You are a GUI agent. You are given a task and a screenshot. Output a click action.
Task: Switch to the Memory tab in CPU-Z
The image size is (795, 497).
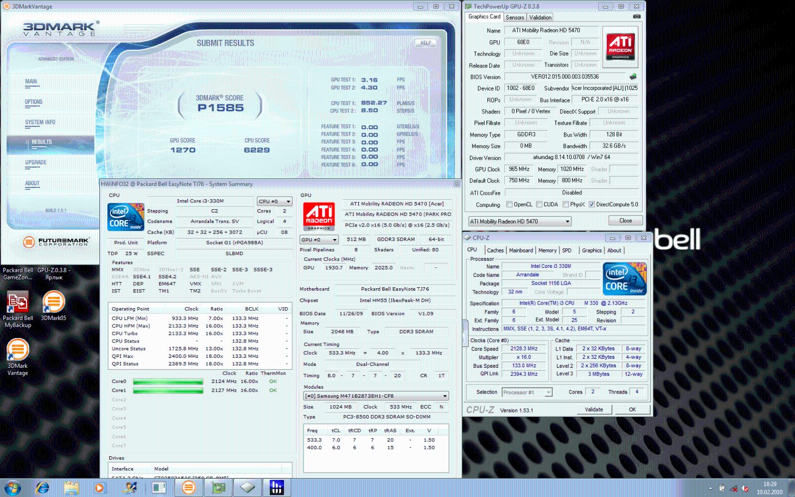547,250
